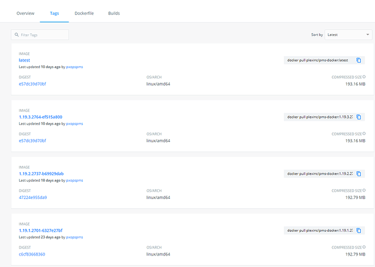Open tag 1.19.2.2737-b69929dab link
This screenshot has height=267, width=375.
(x=41, y=173)
